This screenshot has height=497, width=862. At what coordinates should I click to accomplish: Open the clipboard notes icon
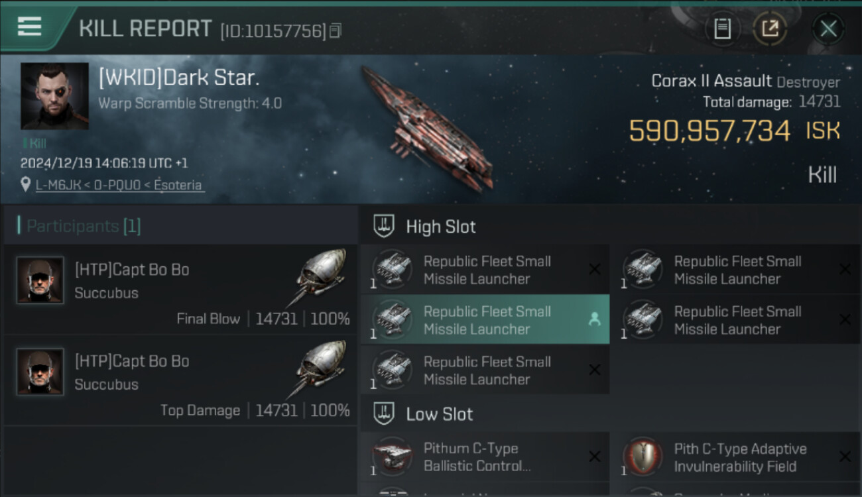click(x=722, y=28)
